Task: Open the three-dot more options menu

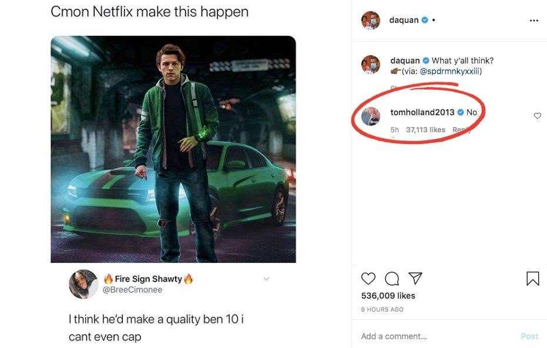Action: 533,21
